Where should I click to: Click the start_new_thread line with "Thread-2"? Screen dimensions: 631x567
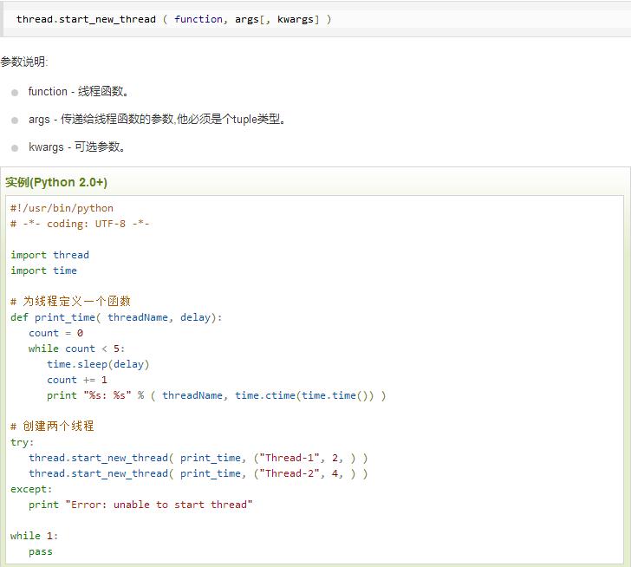[x=198, y=473]
